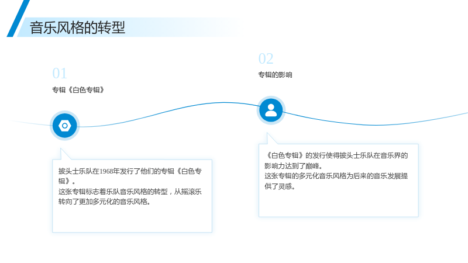Select the slide title 音乐风格的转型
This screenshot has height=263, width=468.
(77, 27)
